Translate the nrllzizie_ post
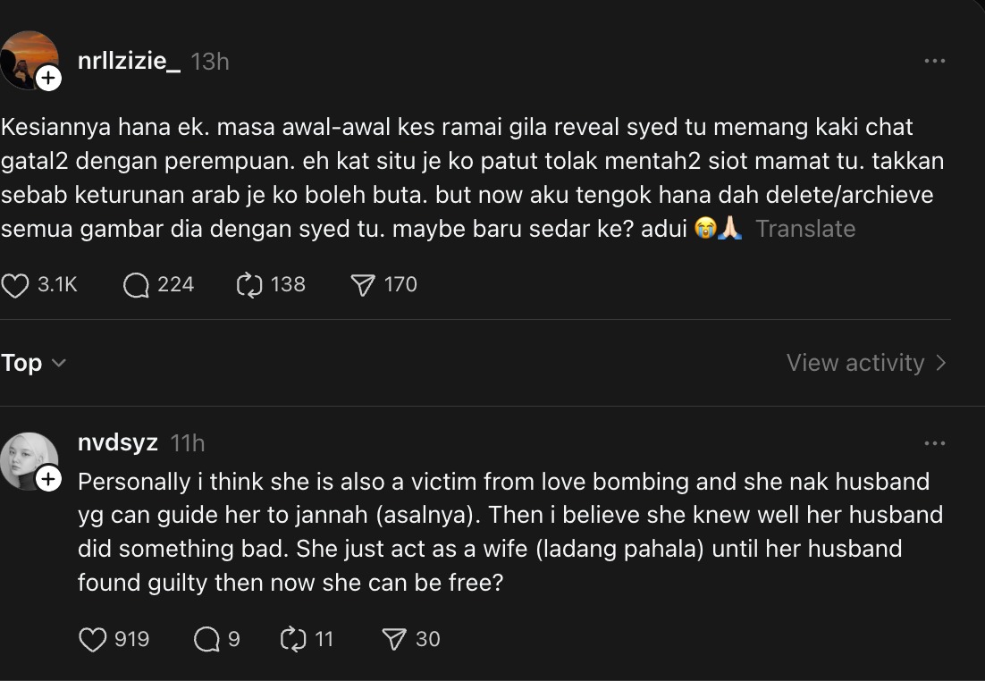Viewport: 985px width, 681px height. click(805, 229)
